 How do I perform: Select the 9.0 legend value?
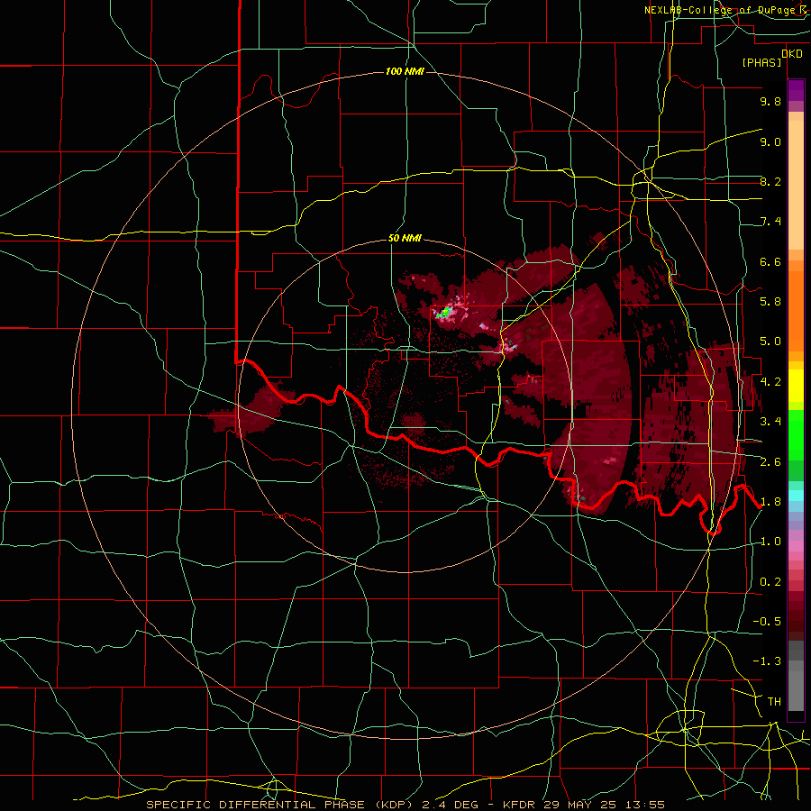[x=770, y=141]
